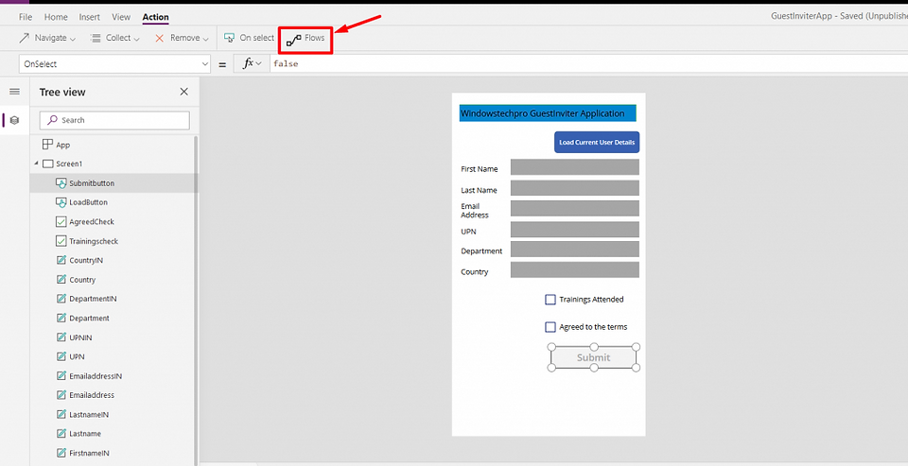The image size is (908, 466).
Task: Open the Collect dropdown chevron
Action: coord(136,39)
